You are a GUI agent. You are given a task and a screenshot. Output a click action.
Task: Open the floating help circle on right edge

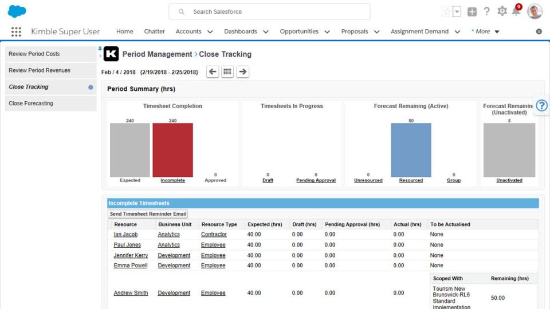pyautogui.click(x=541, y=105)
